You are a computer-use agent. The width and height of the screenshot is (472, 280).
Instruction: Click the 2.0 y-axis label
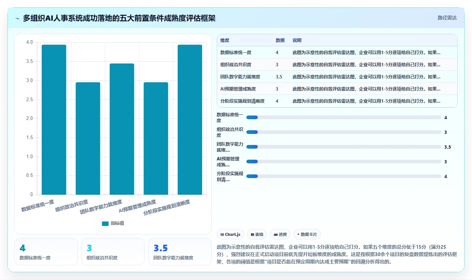(x=29, y=118)
